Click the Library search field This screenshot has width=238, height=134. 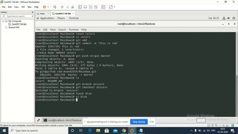click(17, 16)
